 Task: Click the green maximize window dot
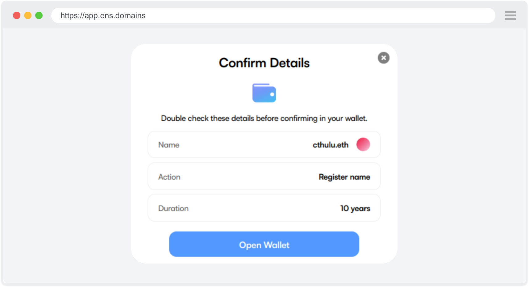[39, 15]
